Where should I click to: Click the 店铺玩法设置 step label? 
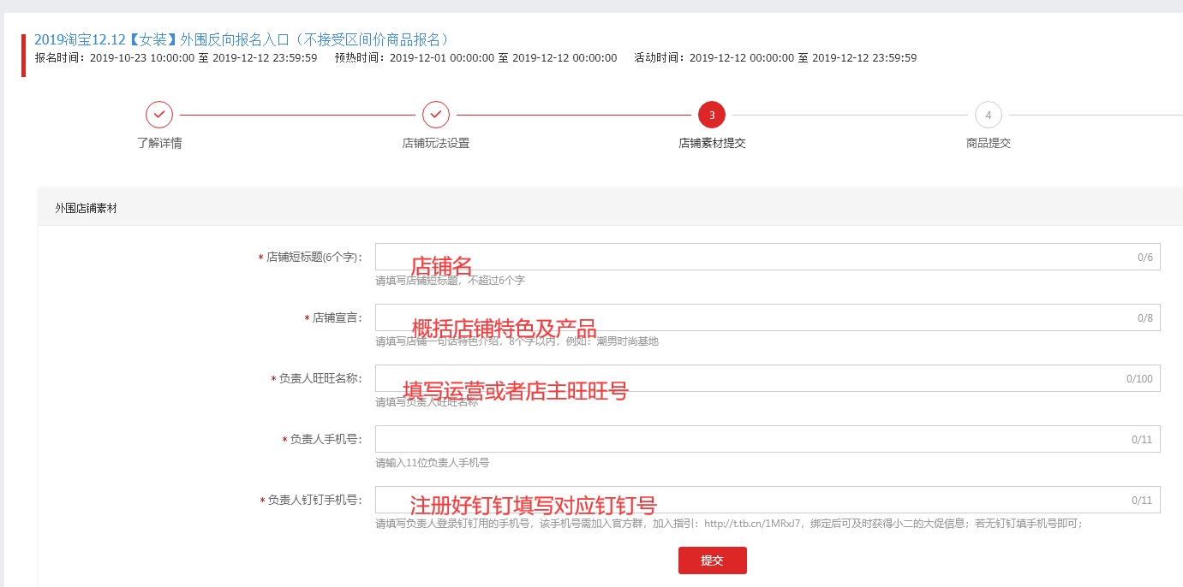436,143
